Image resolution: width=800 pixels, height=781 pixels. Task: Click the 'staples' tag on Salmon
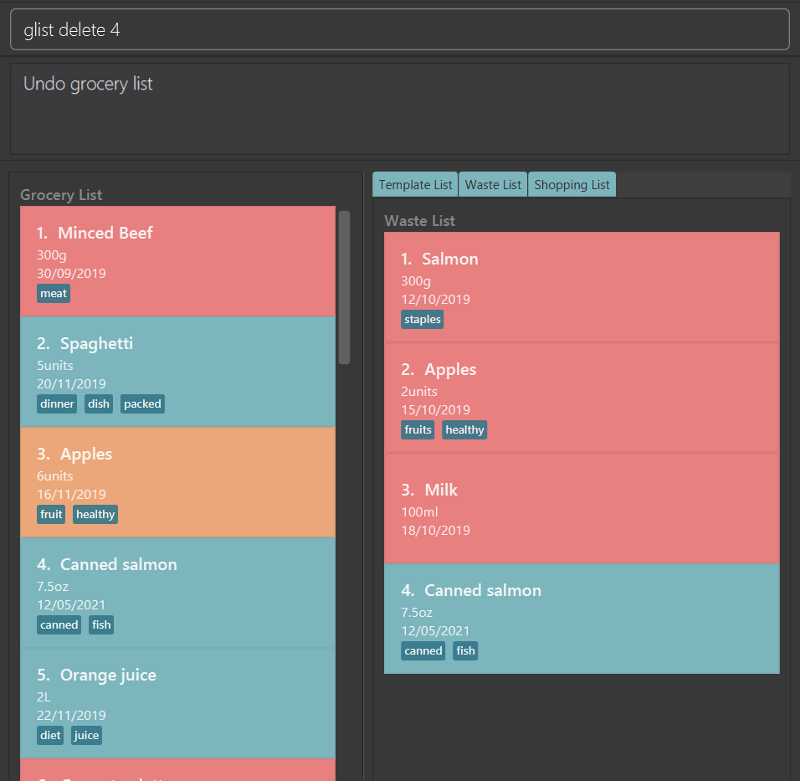[x=423, y=320]
